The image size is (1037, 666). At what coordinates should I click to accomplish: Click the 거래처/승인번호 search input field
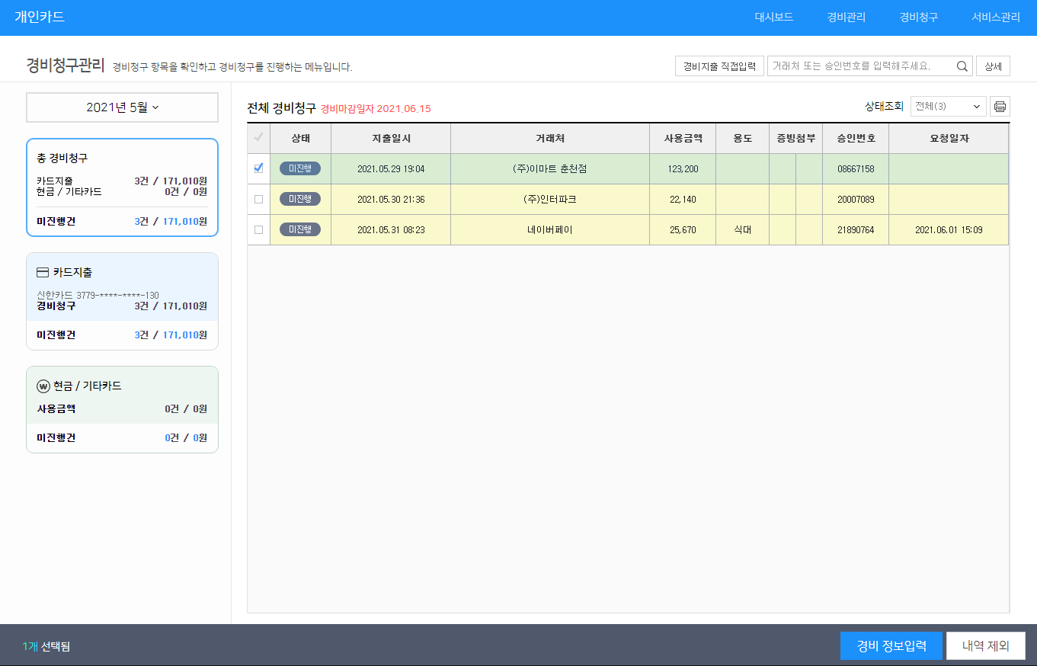click(861, 66)
